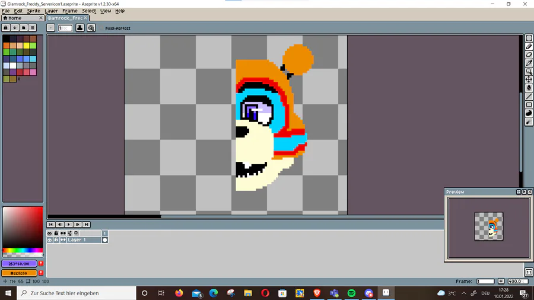
Task: Select the Eyedropper tool
Action: (x=529, y=63)
